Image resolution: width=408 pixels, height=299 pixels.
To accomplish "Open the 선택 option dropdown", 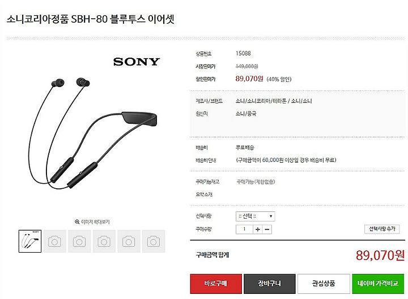I will click(255, 216).
